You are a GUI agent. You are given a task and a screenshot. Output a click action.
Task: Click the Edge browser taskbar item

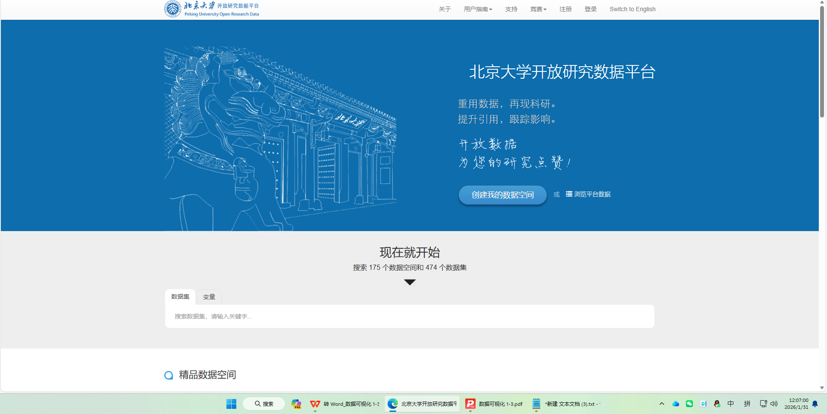pos(422,404)
